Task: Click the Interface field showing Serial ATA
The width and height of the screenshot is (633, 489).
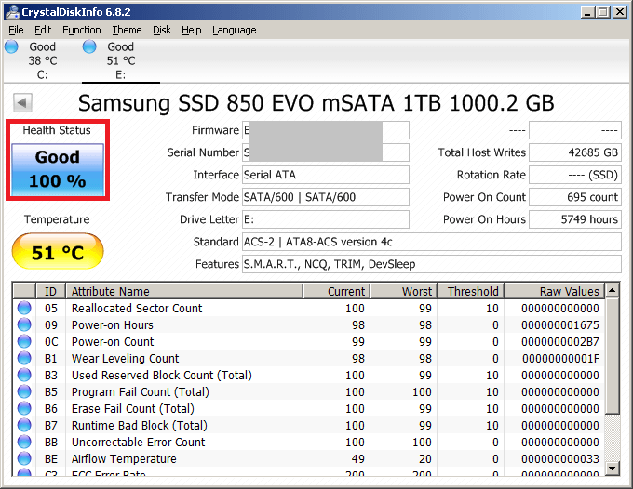Action: coord(326,175)
